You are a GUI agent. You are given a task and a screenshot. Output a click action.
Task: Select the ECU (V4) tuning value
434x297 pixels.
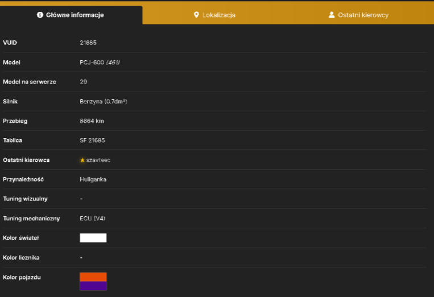93,218
